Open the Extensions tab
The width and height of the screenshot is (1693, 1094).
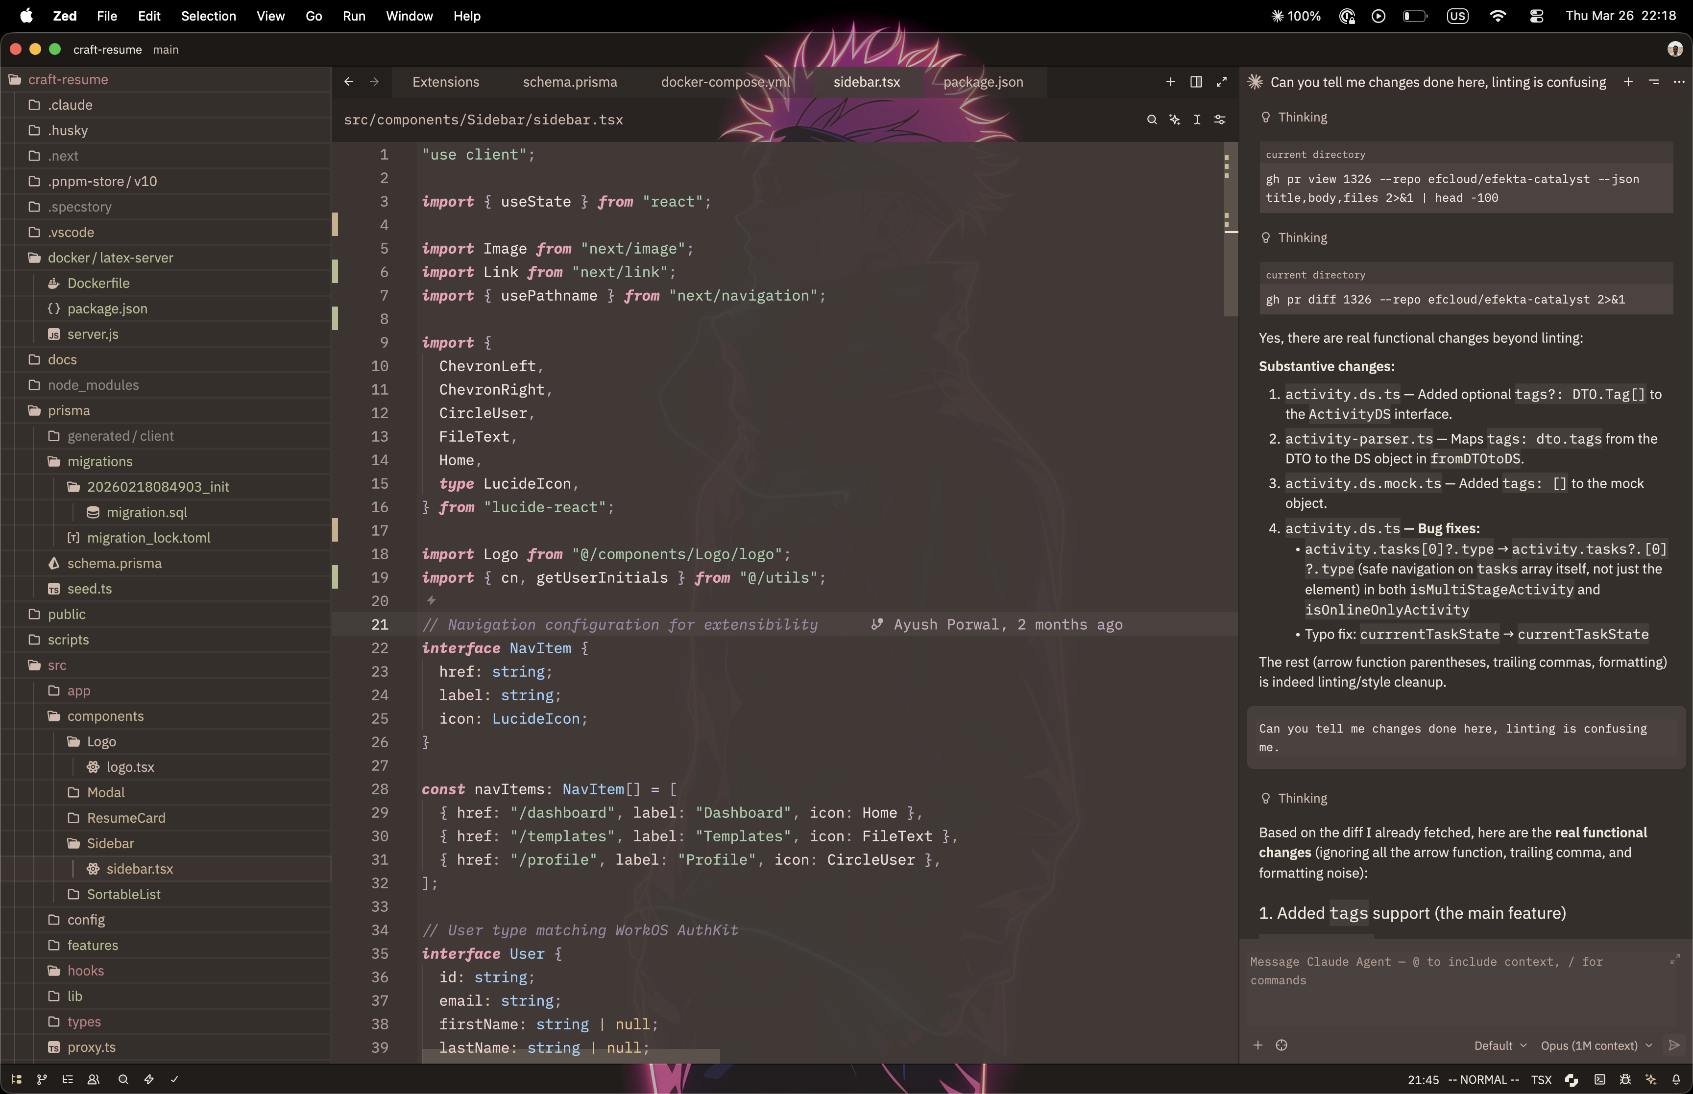445,82
